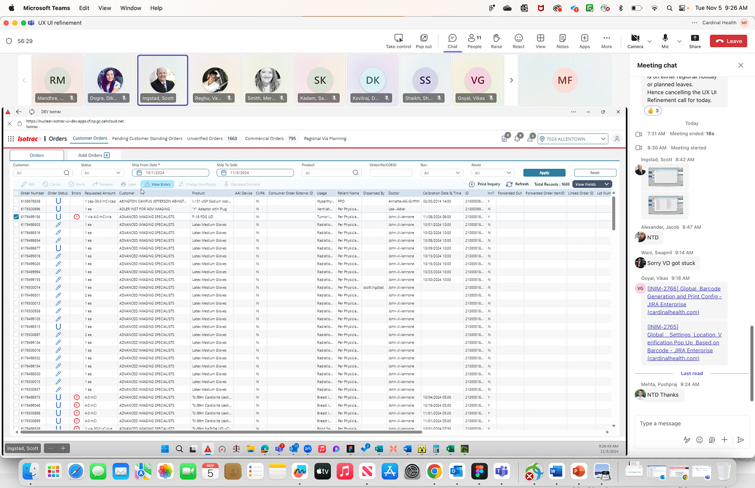Show next participants with right chevron
755x488 pixels.
tap(511, 80)
